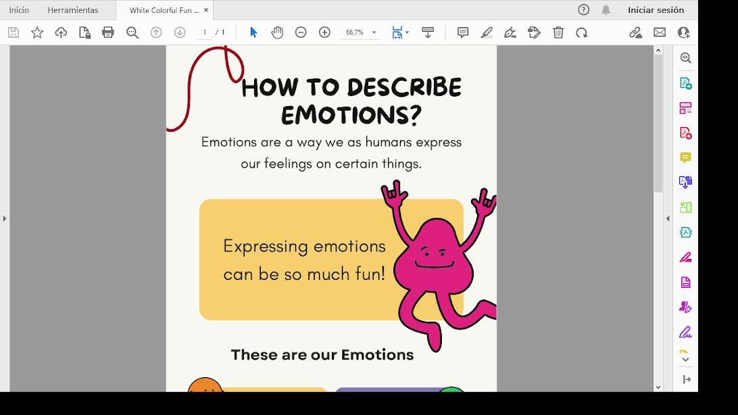
Task: Click Iniciar sesión to sign in
Action: pos(656,10)
